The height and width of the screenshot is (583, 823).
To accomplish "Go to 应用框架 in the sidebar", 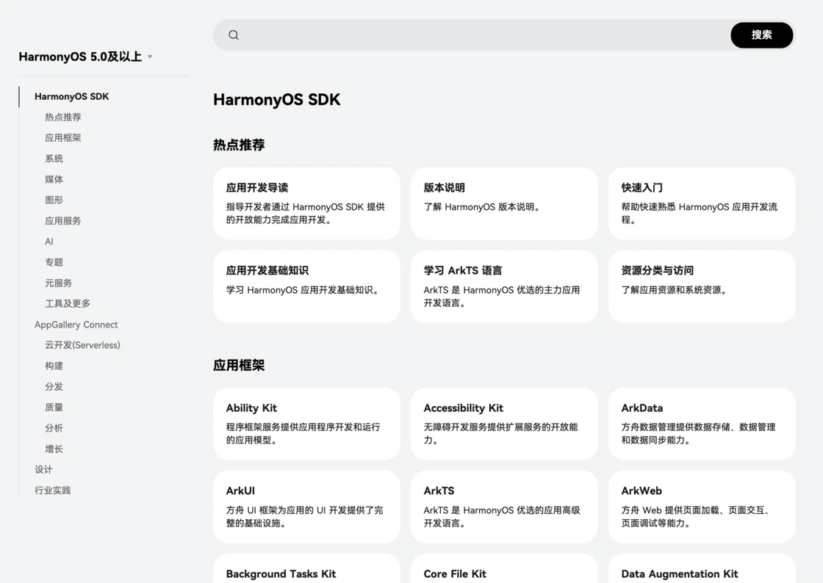I will (x=63, y=138).
